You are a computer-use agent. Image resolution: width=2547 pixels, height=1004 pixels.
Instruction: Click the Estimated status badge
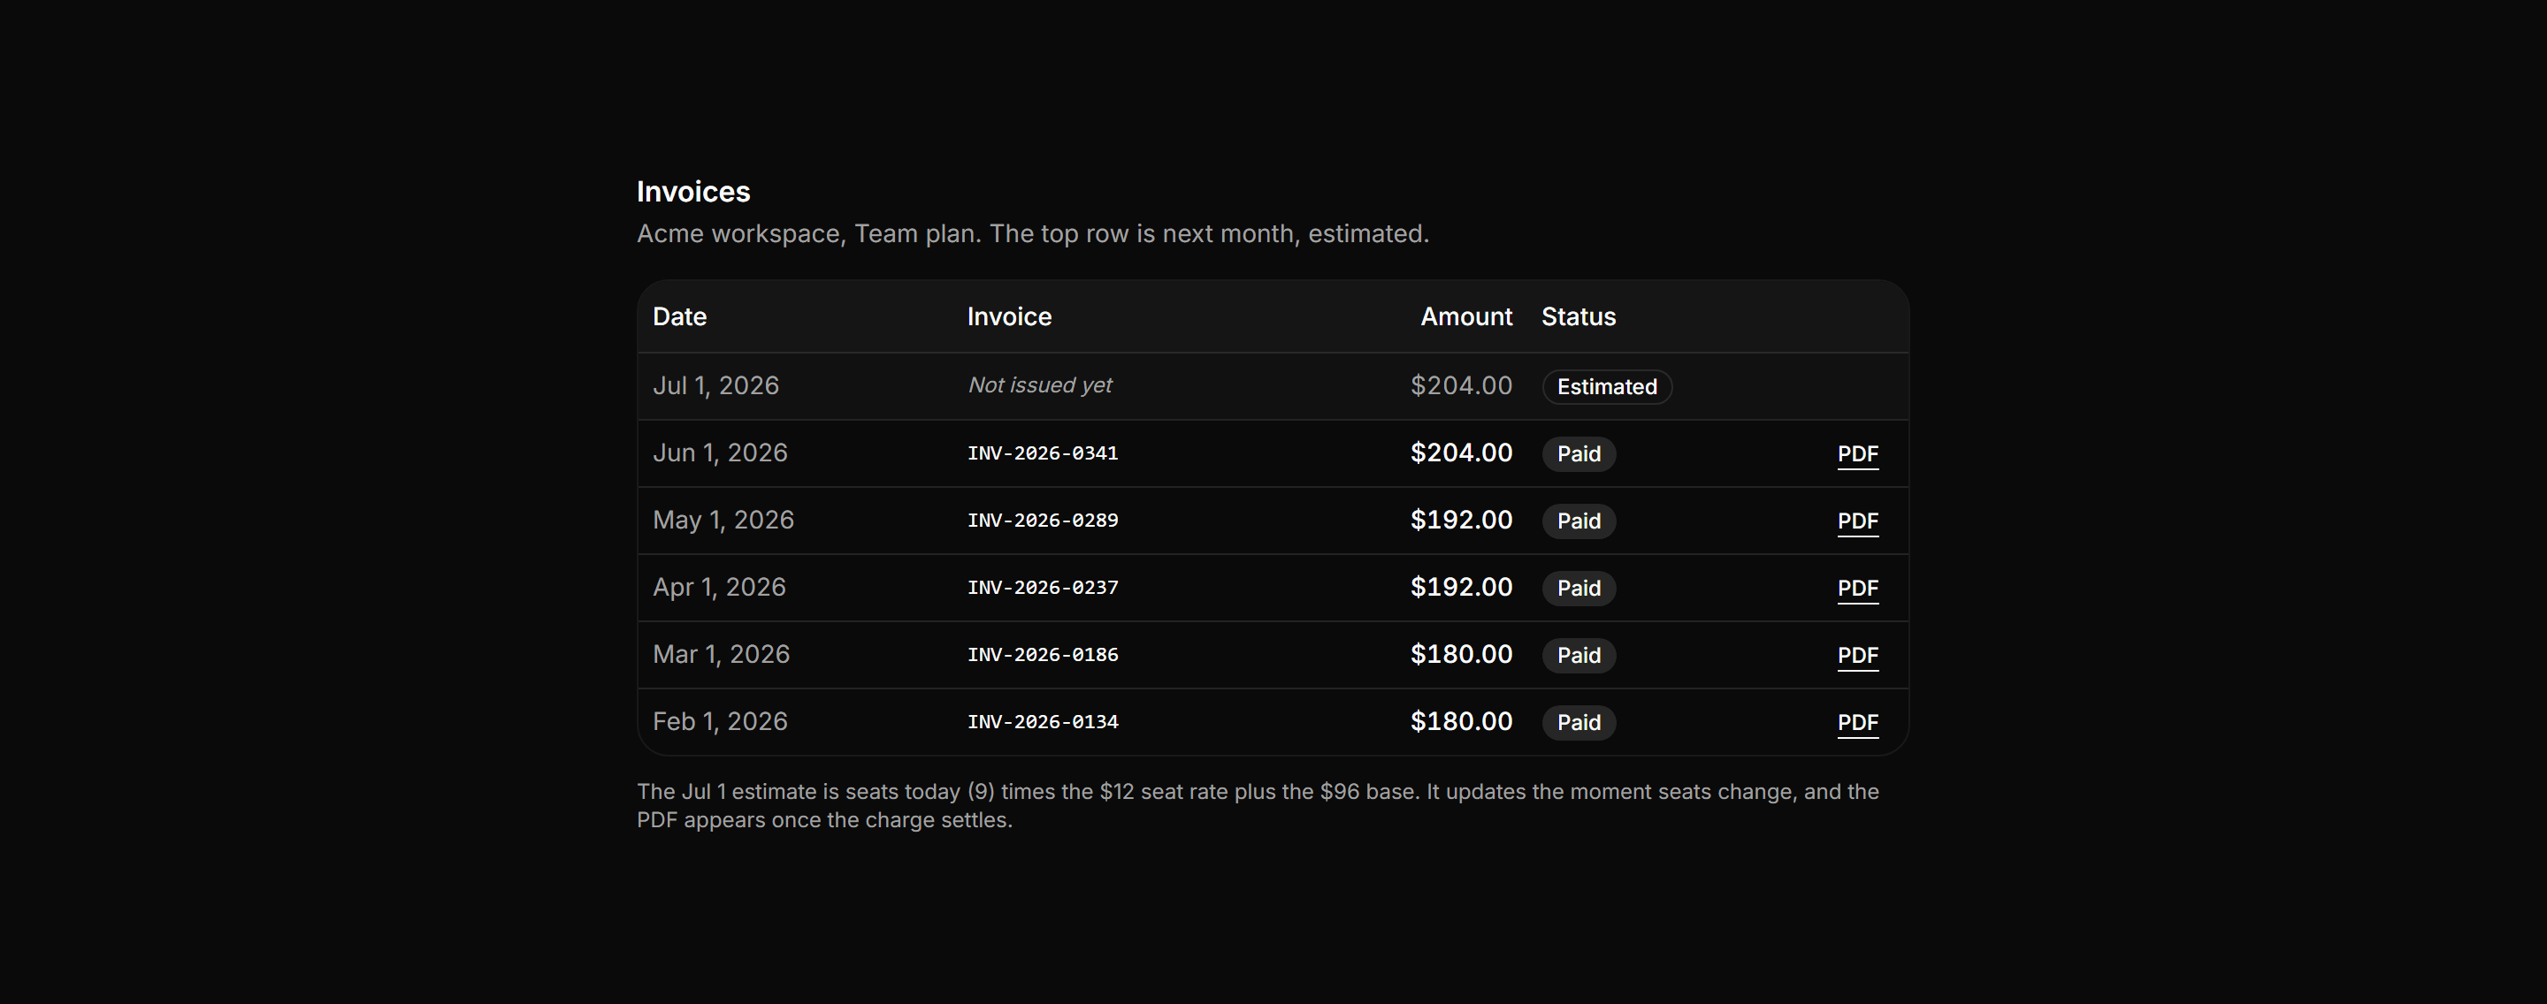[1607, 386]
